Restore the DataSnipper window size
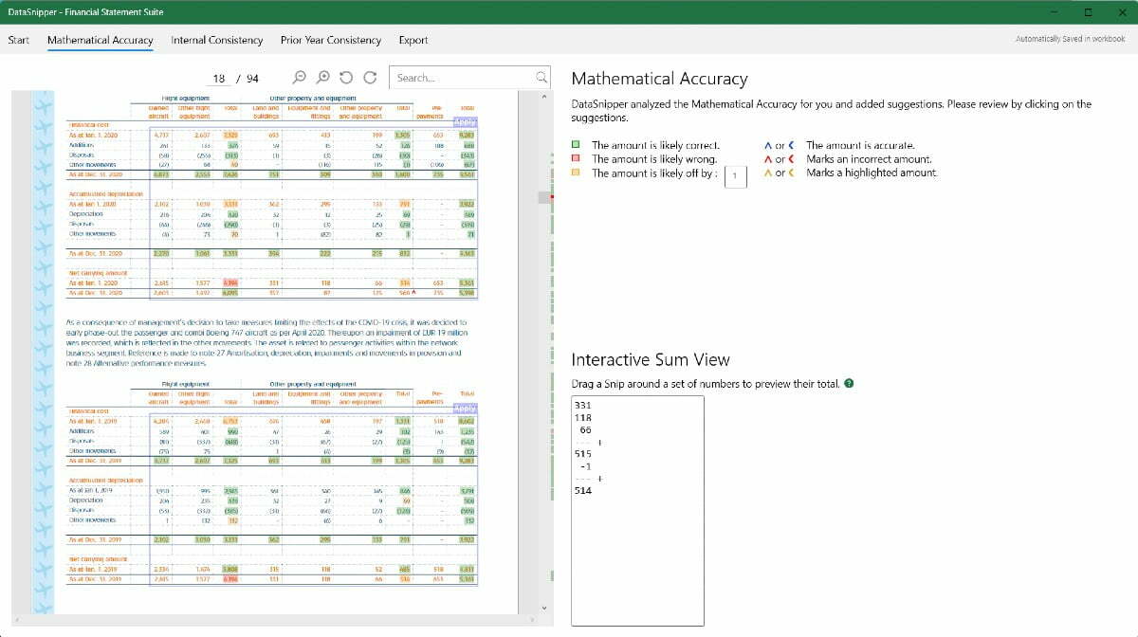Image resolution: width=1138 pixels, height=637 pixels. tap(1088, 12)
